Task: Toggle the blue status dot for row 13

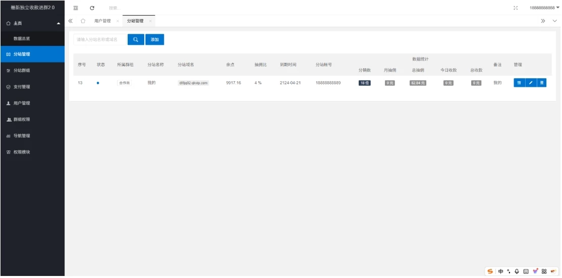Action: pos(97,83)
